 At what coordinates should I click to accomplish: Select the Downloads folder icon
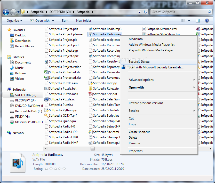[12, 41]
